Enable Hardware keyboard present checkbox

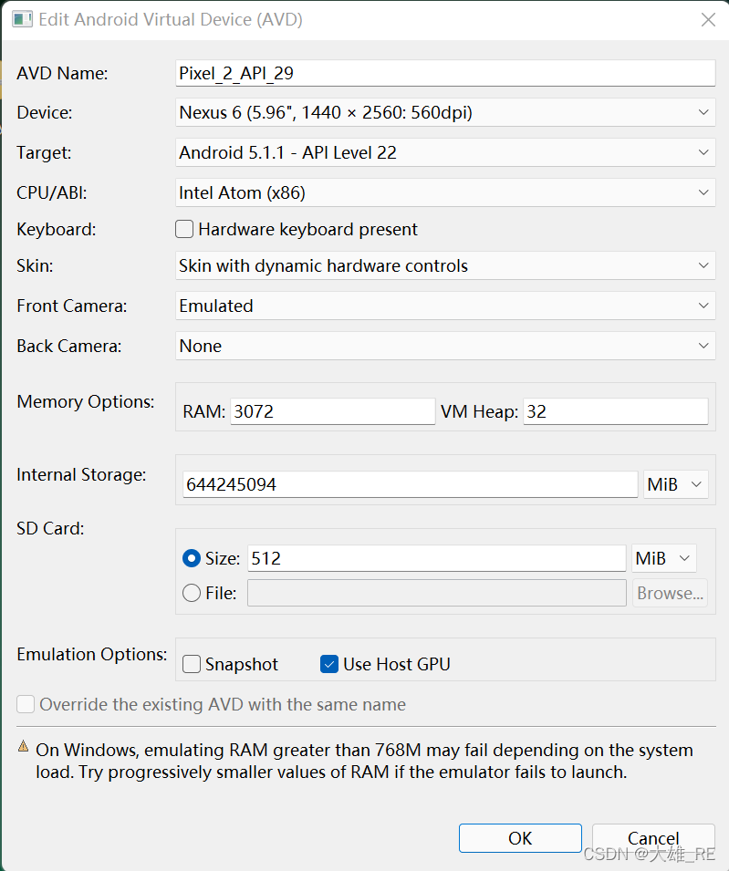[x=185, y=229]
